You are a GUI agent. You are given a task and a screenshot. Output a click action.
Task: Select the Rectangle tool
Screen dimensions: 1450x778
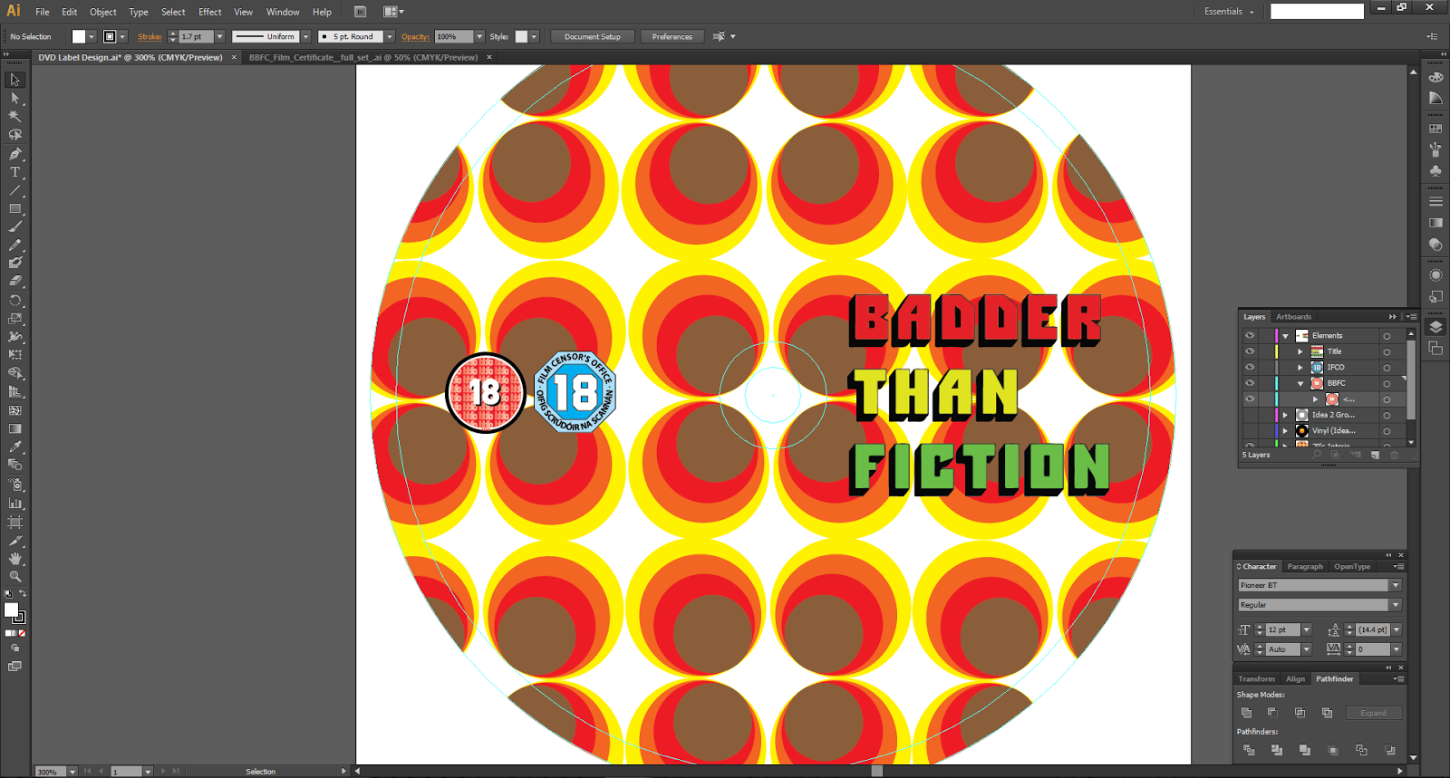pyautogui.click(x=15, y=209)
